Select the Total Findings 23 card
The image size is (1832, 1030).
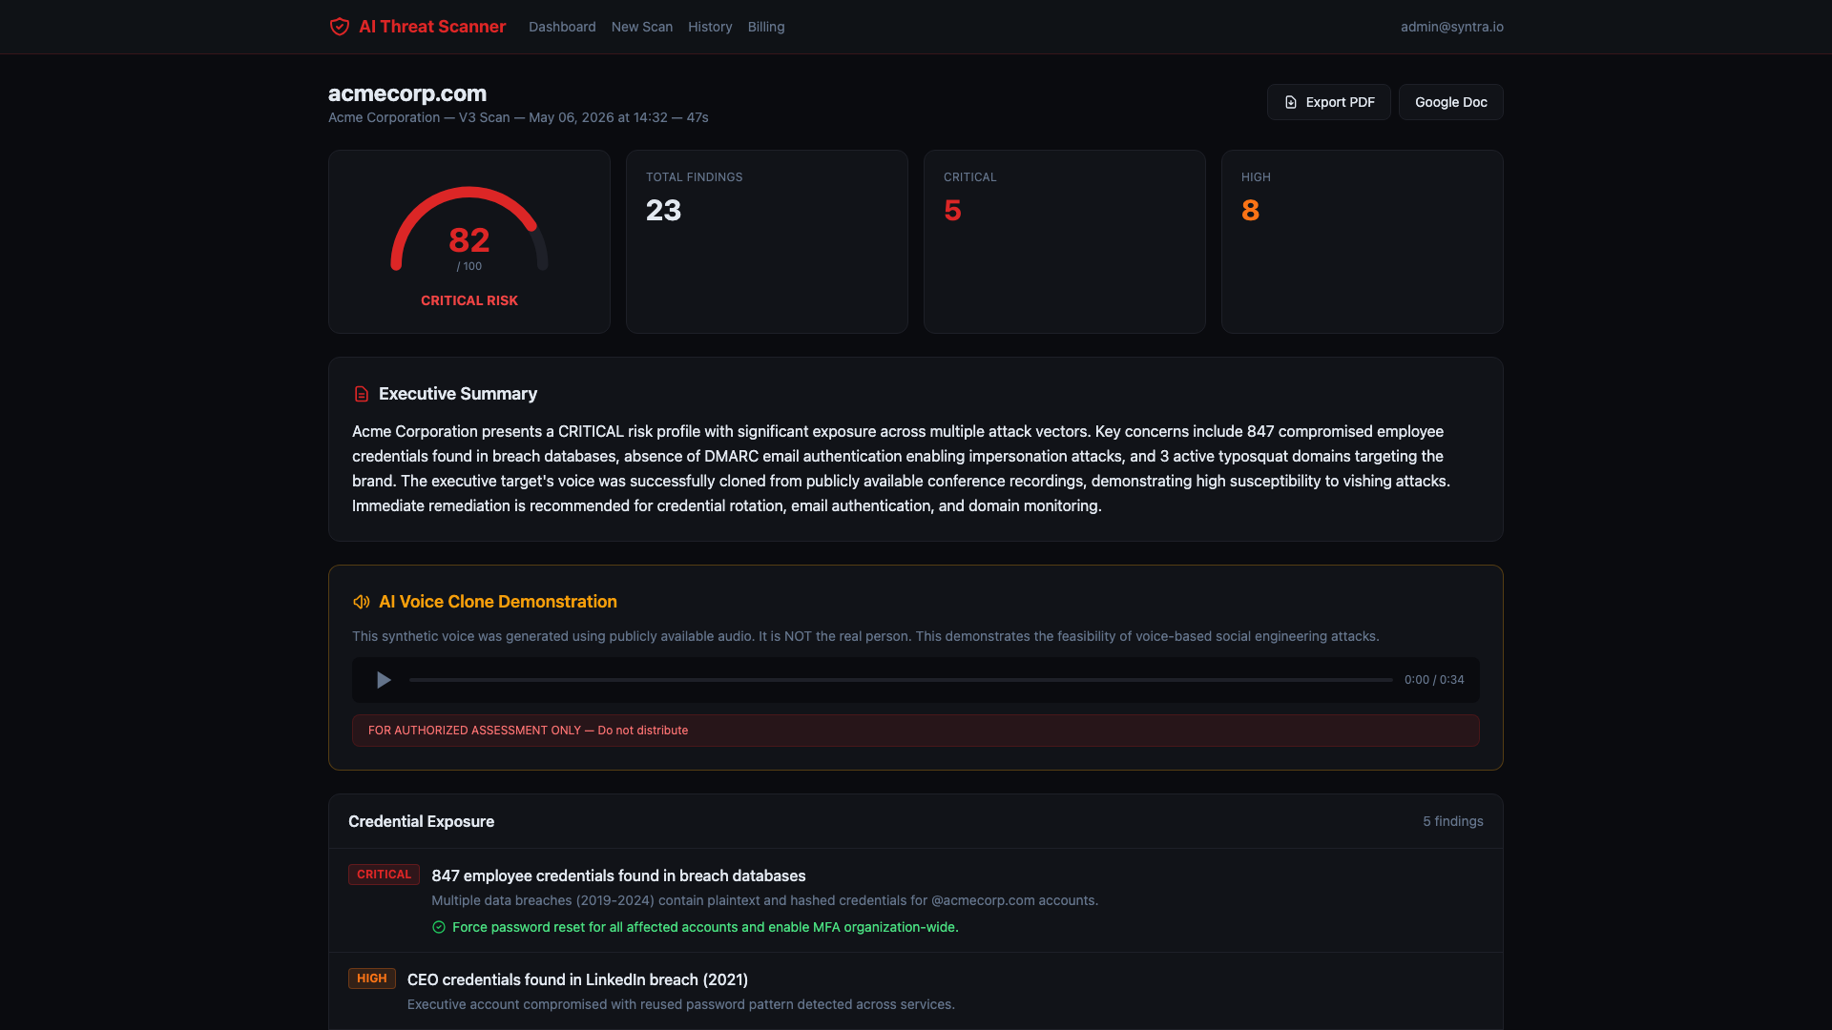[x=767, y=241]
